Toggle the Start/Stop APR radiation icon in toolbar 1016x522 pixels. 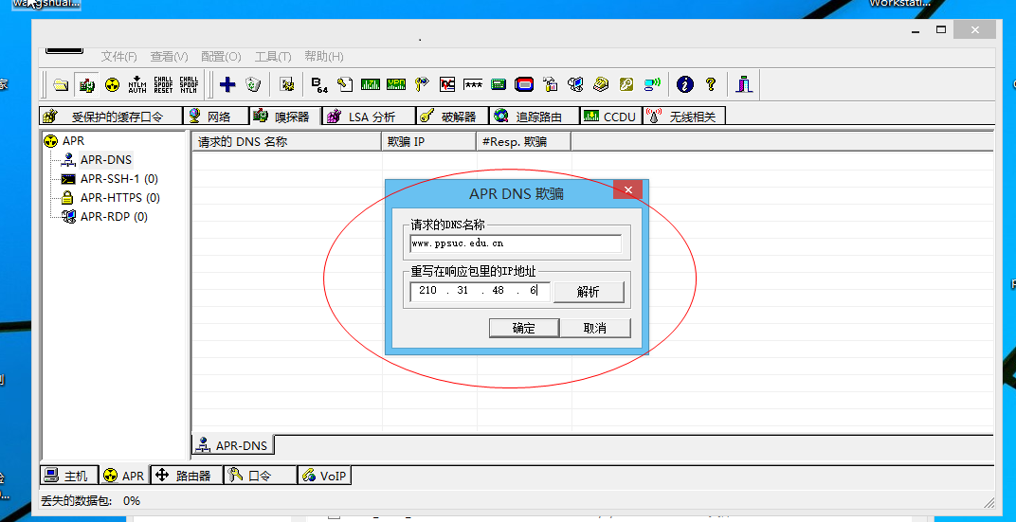pos(112,84)
